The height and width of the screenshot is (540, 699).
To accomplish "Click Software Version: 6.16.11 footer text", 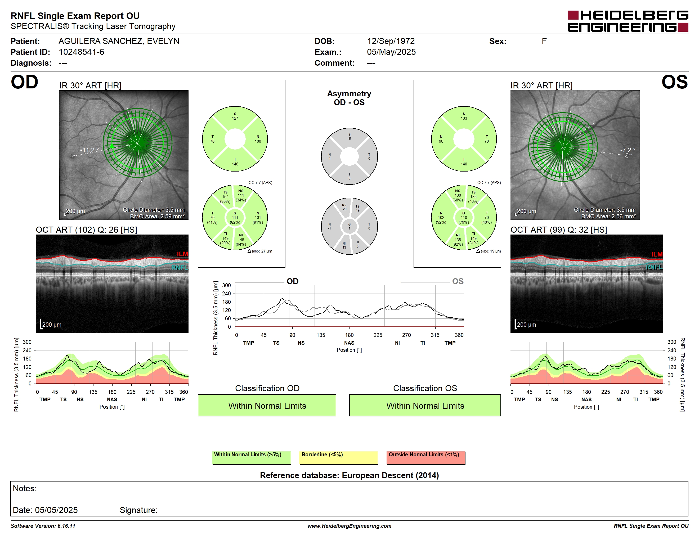I will pyautogui.click(x=43, y=526).
